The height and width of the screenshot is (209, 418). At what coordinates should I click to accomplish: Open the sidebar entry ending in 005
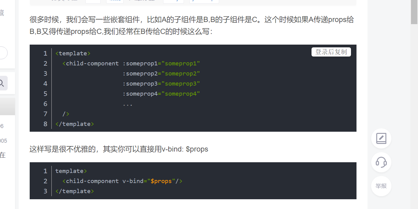pyautogui.click(x=2, y=141)
